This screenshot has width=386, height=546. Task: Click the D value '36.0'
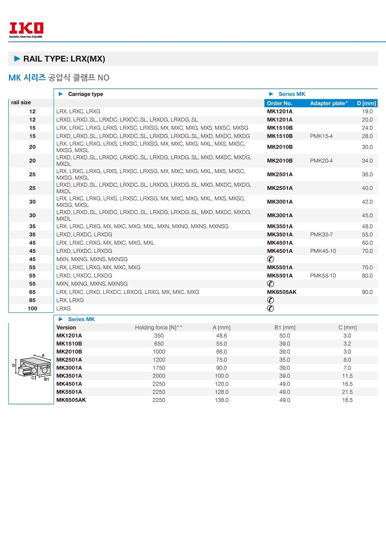point(367,174)
